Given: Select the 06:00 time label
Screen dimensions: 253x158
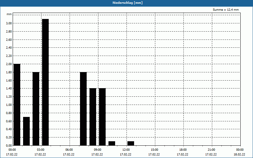Looking at the screenshot, I should pos(69,150).
